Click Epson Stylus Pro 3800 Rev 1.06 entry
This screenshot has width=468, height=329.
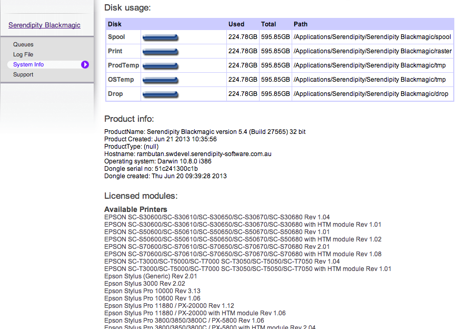(x=184, y=321)
